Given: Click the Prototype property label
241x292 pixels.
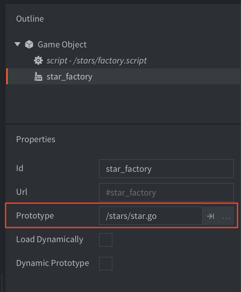Looking at the screenshot, I should click(35, 216).
